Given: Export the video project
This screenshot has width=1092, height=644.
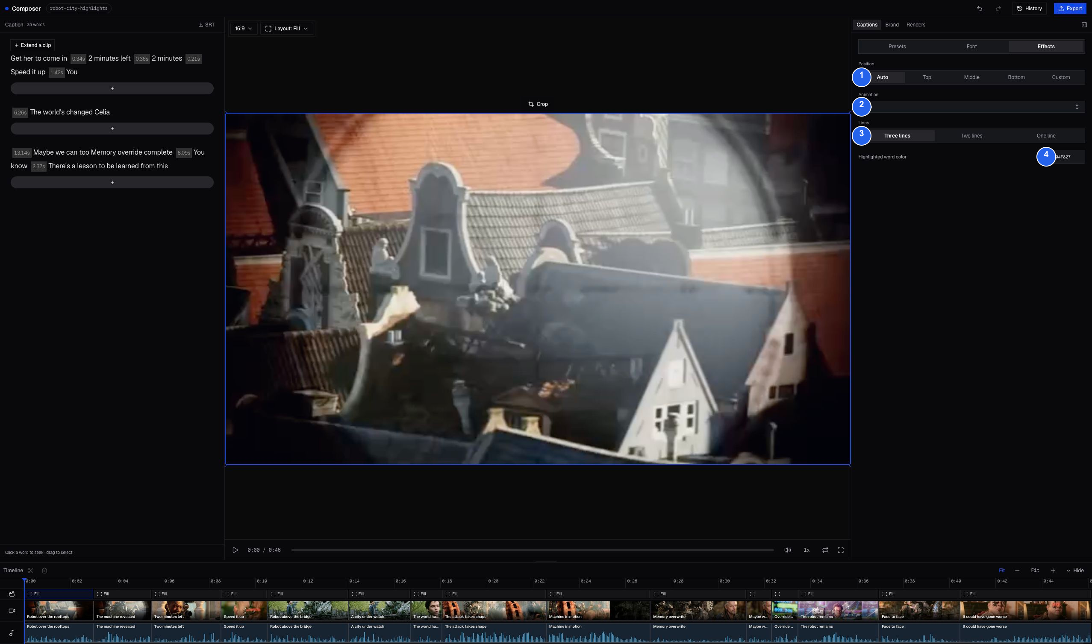Looking at the screenshot, I should [1070, 9].
